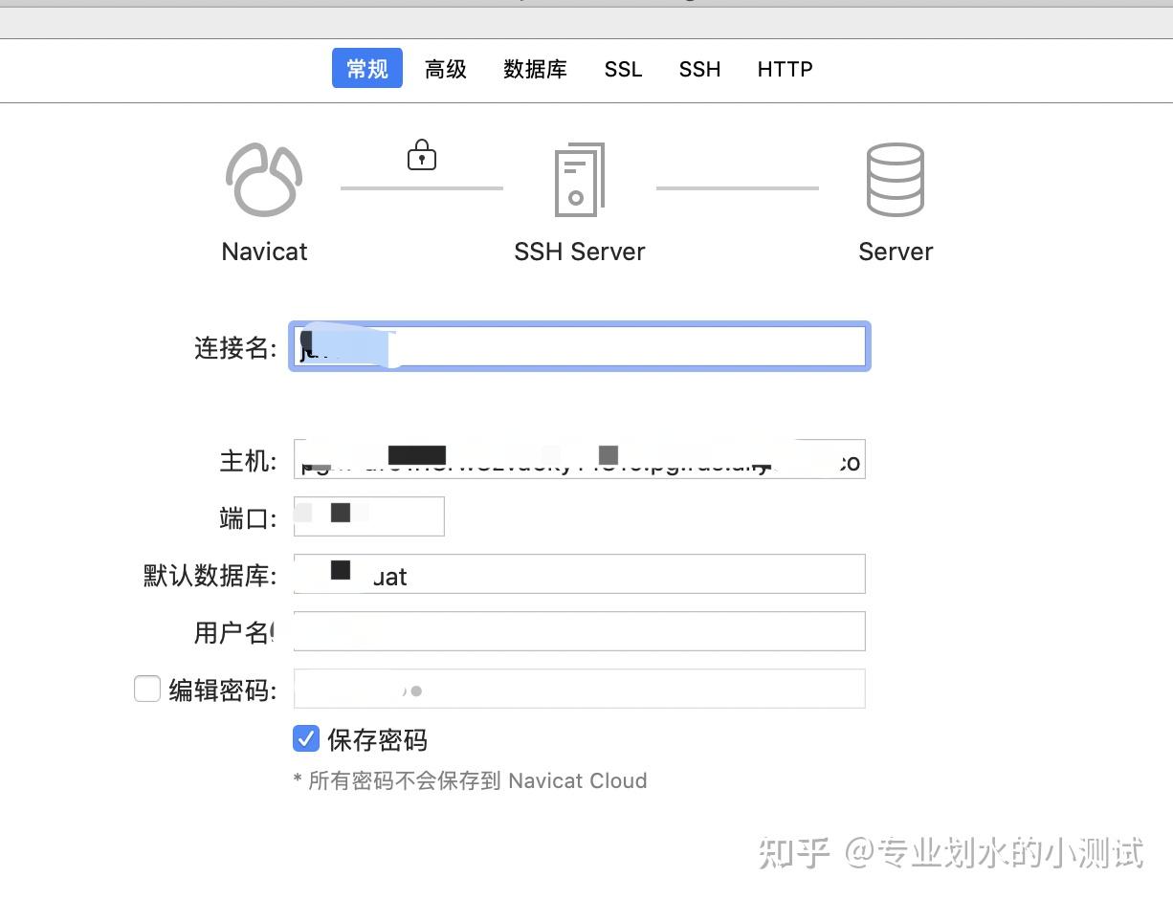Enable the 编辑密码 checkbox

[147, 688]
